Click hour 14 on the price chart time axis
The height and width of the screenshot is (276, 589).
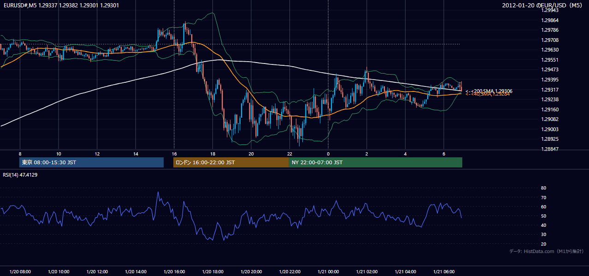(135, 154)
